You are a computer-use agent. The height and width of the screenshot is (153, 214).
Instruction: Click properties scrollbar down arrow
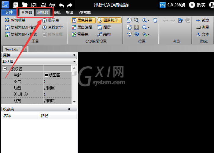click(74, 102)
